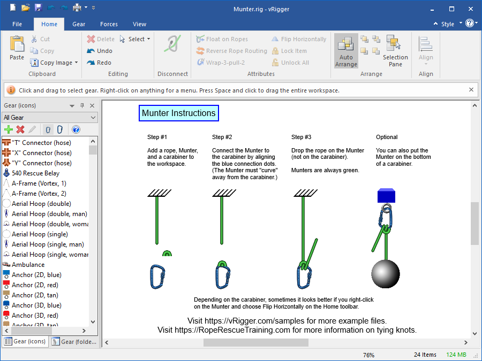Switch to Gear (folders) tab
This screenshot has width=482, height=361.
74,342
